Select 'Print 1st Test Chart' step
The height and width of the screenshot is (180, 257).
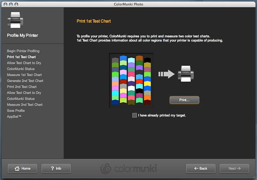[21, 57]
